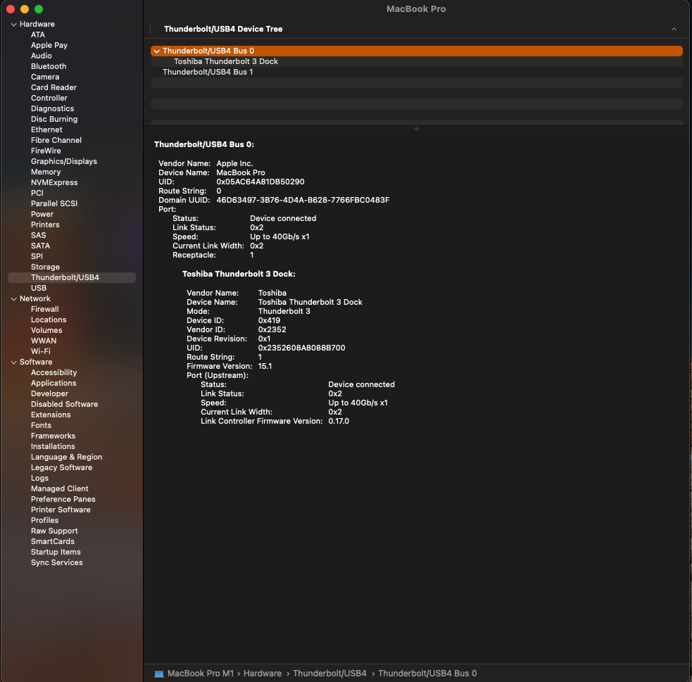The image size is (692, 682).
Task: Open Graphics/Displays section
Action: pos(64,161)
